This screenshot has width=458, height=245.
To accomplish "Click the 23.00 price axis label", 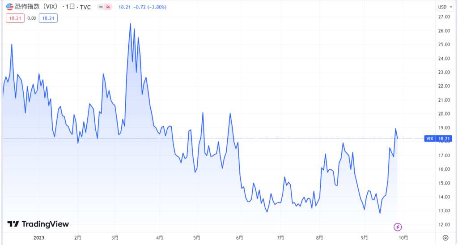I will click(x=444, y=72).
